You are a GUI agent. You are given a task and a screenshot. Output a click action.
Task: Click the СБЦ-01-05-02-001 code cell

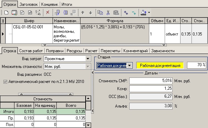(33, 34)
